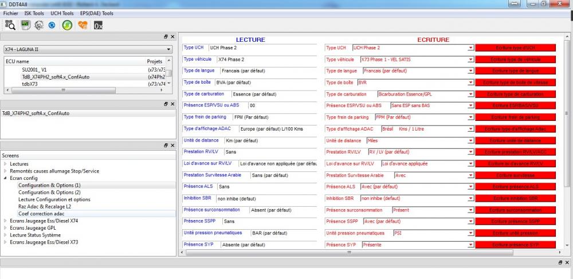
Task: Click Ecriture type de véhicule button
Action: click(515, 60)
